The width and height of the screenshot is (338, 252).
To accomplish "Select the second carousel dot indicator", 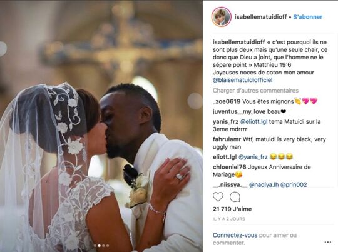I will click(99, 246).
